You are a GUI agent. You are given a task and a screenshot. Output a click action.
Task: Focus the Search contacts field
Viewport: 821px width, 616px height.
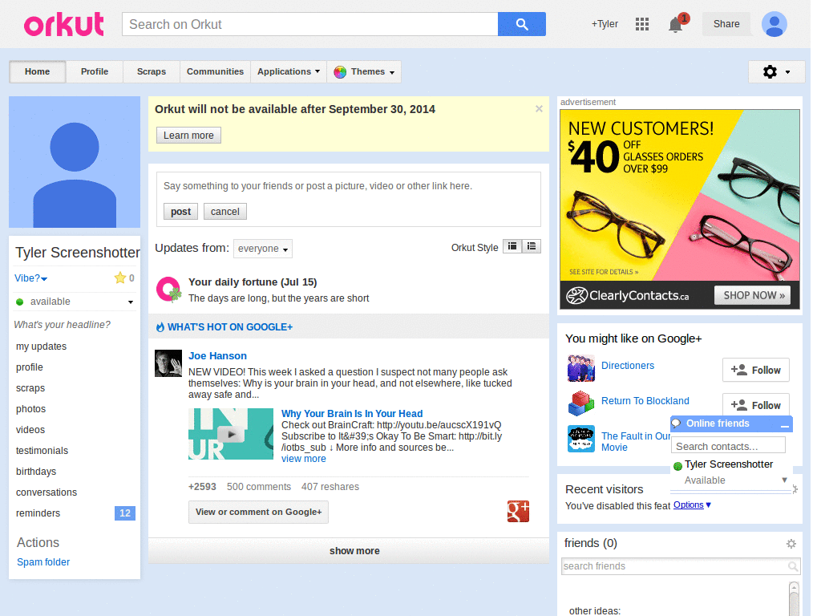[728, 446]
